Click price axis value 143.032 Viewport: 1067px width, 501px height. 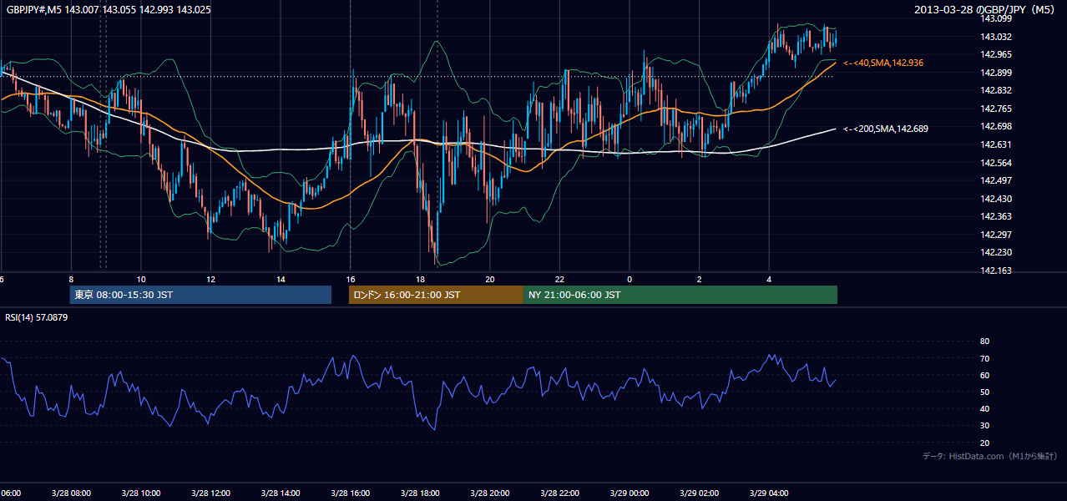tap(996, 37)
